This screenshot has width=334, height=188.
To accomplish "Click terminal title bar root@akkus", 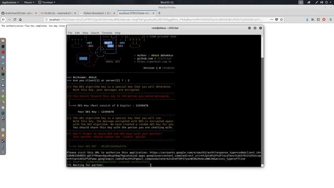I will click(x=165, y=28).
